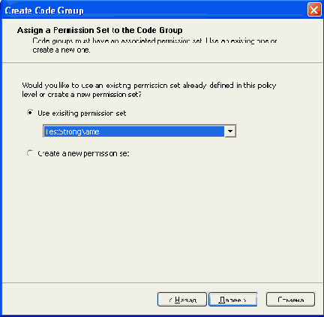Click the empty wizard area below the radio options
324x317 pixels.
point(162,220)
